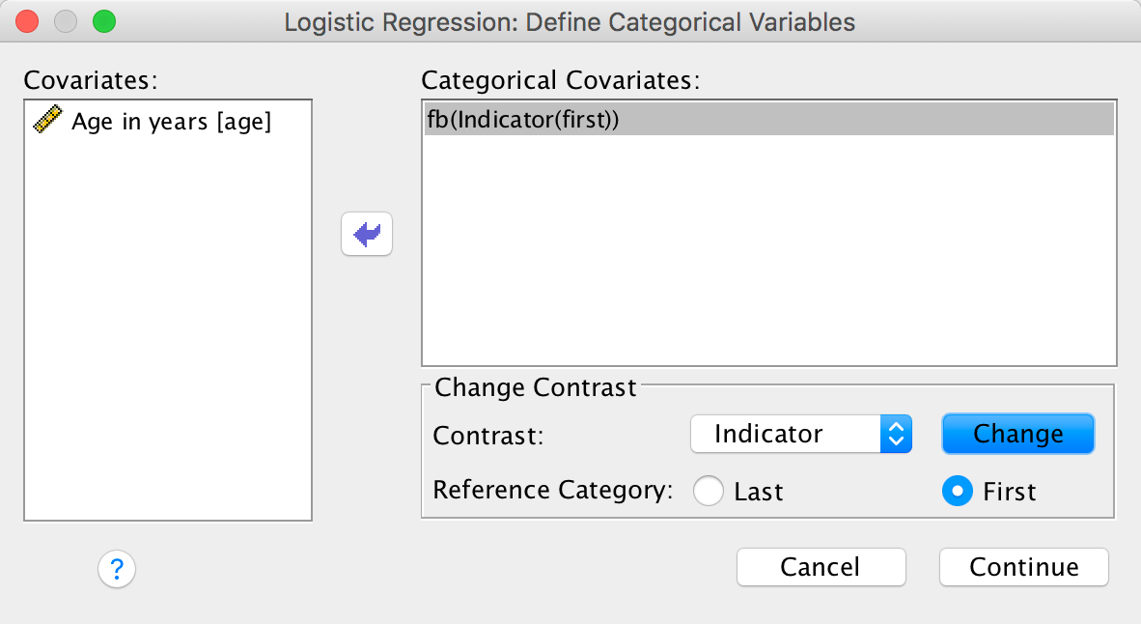This screenshot has width=1141, height=624.
Task: Select fb(Indicator(first)) in Categorical Covariates
Action: pyautogui.click(x=522, y=121)
